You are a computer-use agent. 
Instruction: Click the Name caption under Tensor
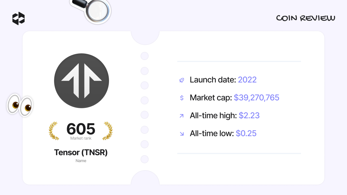click(81, 161)
